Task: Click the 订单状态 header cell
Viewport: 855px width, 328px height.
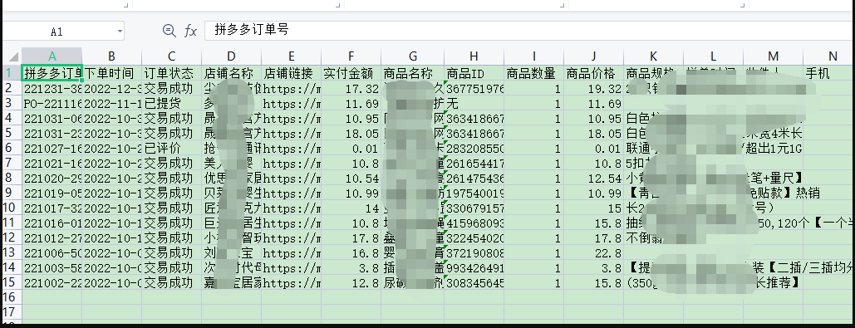Action: 172,73
